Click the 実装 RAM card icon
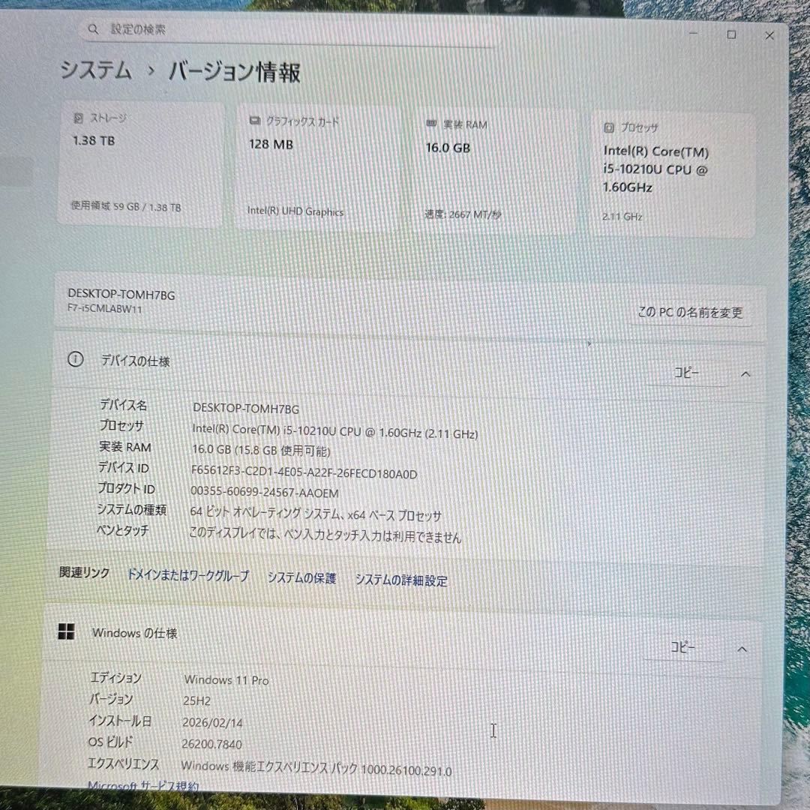This screenshot has width=810, height=810. tap(431, 124)
